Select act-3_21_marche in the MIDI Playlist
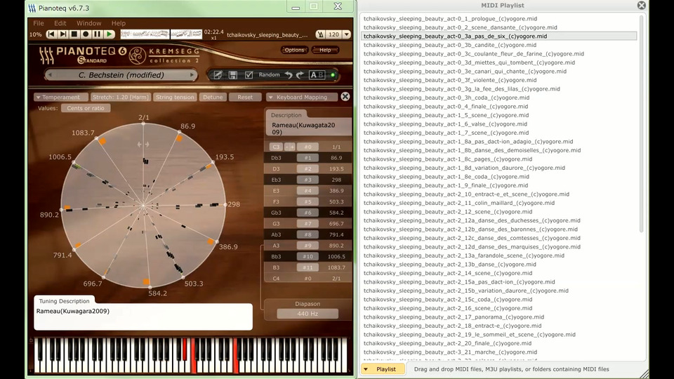The width and height of the screenshot is (674, 379). [450, 352]
